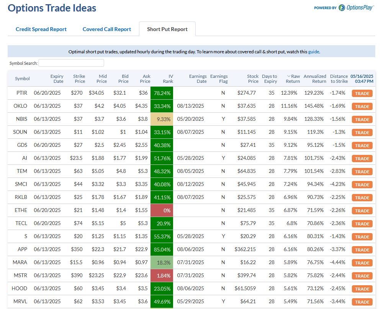Click TRADE button for NBIS
Viewport: 381px width, 309px height.
362,120
